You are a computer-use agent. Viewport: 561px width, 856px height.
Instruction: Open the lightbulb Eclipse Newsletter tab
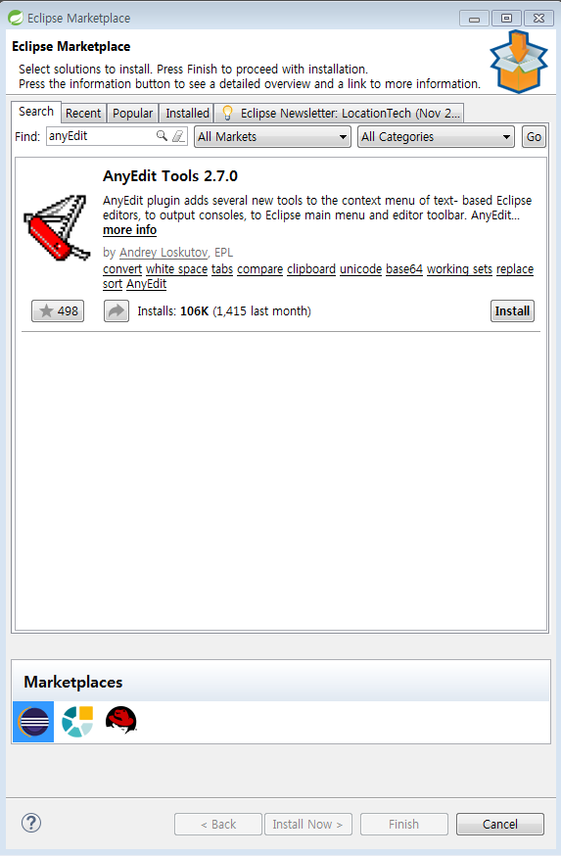click(340, 113)
